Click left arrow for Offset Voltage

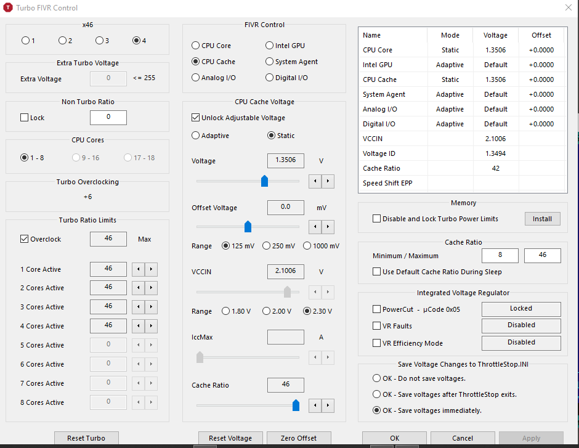click(x=315, y=227)
